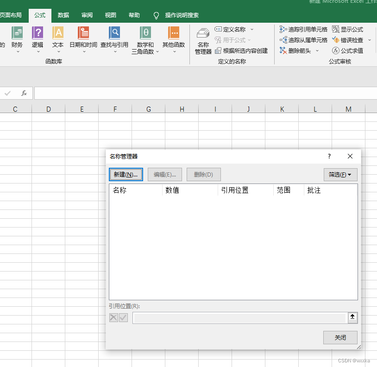Click the 引用位置 column header
Screen dimensions: 377x367
(x=245, y=190)
